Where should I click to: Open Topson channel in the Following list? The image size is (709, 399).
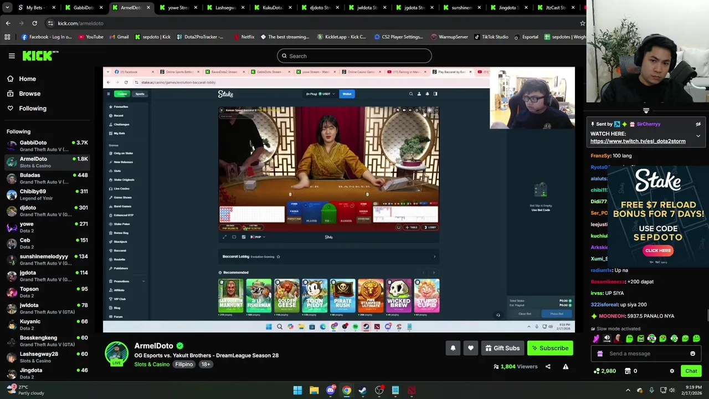click(47, 292)
